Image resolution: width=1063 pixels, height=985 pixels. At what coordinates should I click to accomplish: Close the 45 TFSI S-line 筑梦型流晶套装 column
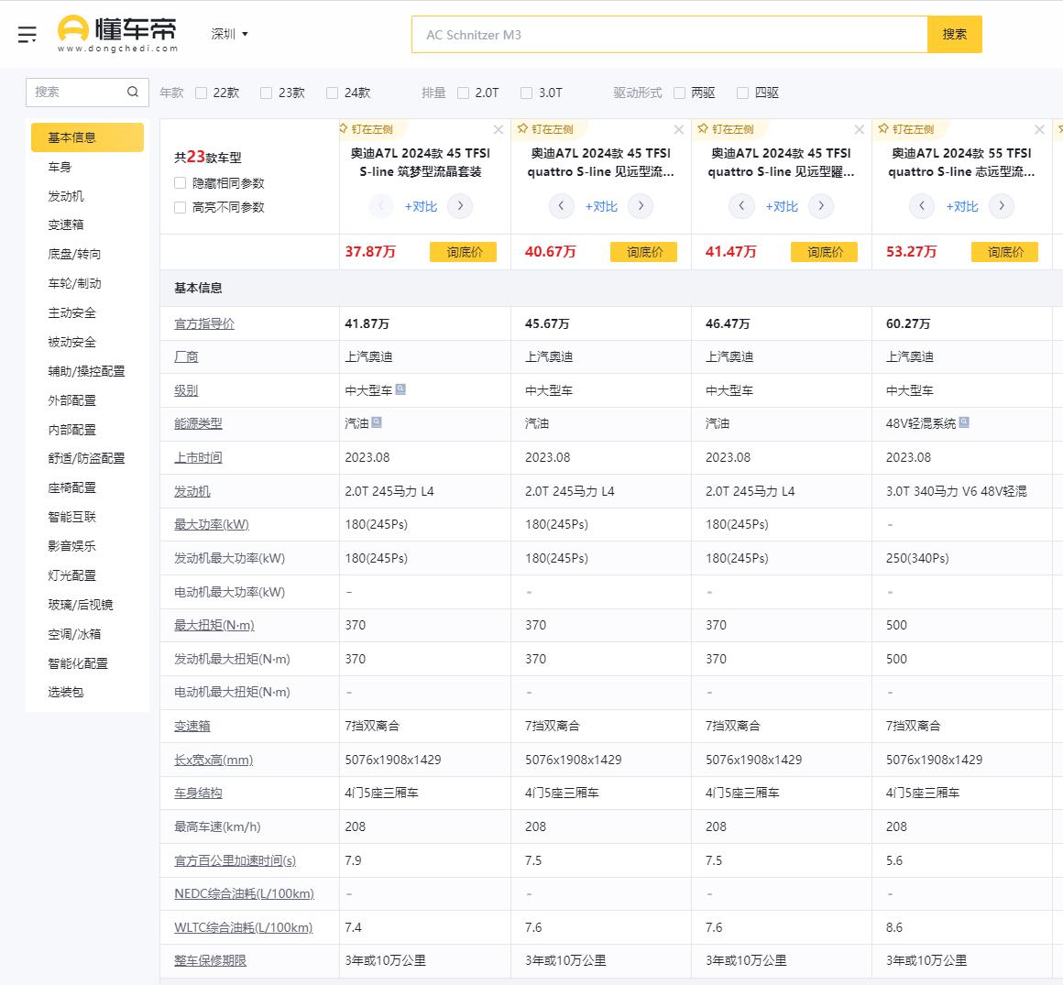[499, 129]
